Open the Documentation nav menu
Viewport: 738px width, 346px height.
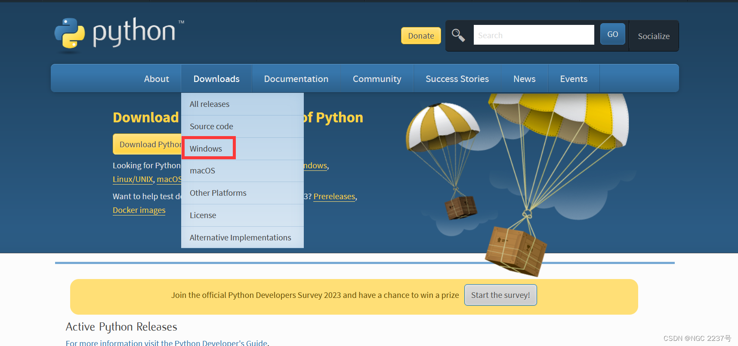[x=296, y=79]
